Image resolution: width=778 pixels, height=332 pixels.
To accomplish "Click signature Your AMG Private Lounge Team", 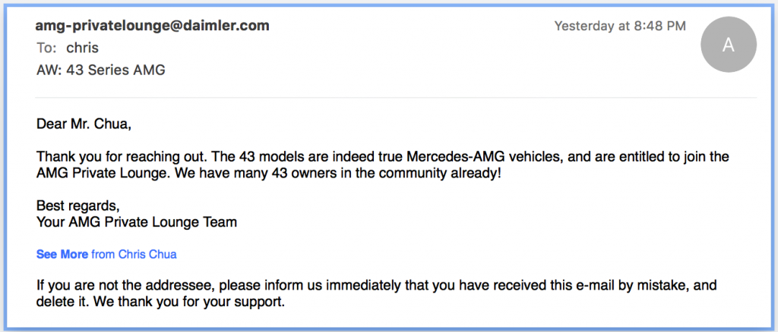I will tap(137, 222).
